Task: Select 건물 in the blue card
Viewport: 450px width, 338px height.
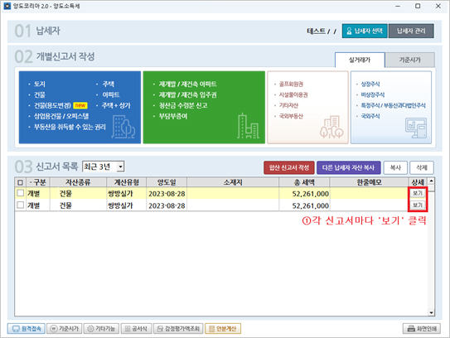Action: [x=40, y=94]
